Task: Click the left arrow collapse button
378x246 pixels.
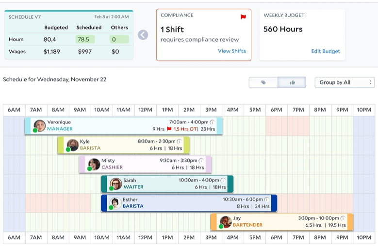Action: tap(143, 35)
